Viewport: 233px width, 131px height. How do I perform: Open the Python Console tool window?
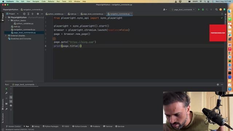pyautogui.click(x=79, y=126)
